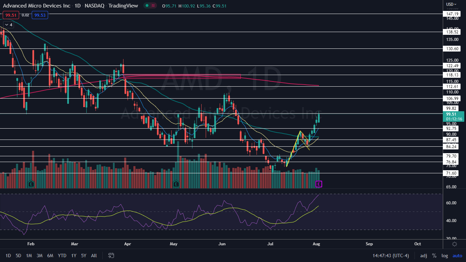Viewport: 466px width, 262px height.
Task: Select the 1Y time range
Action: click(74, 255)
